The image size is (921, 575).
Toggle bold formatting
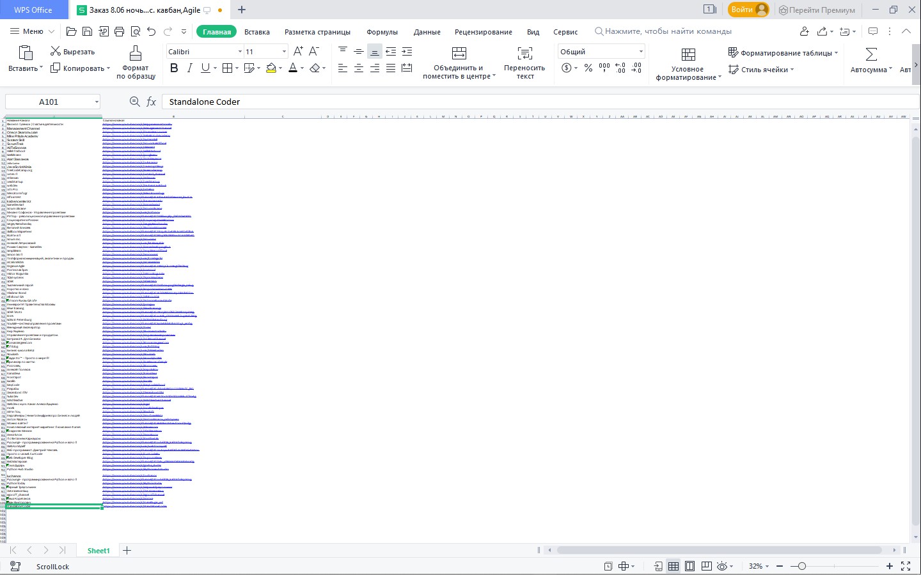pos(174,68)
